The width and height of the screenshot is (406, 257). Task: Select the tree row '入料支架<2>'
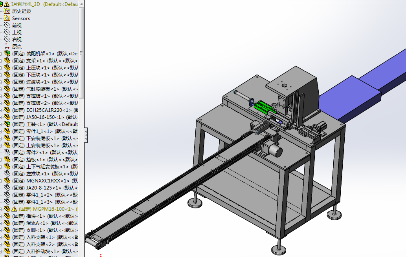39,244
